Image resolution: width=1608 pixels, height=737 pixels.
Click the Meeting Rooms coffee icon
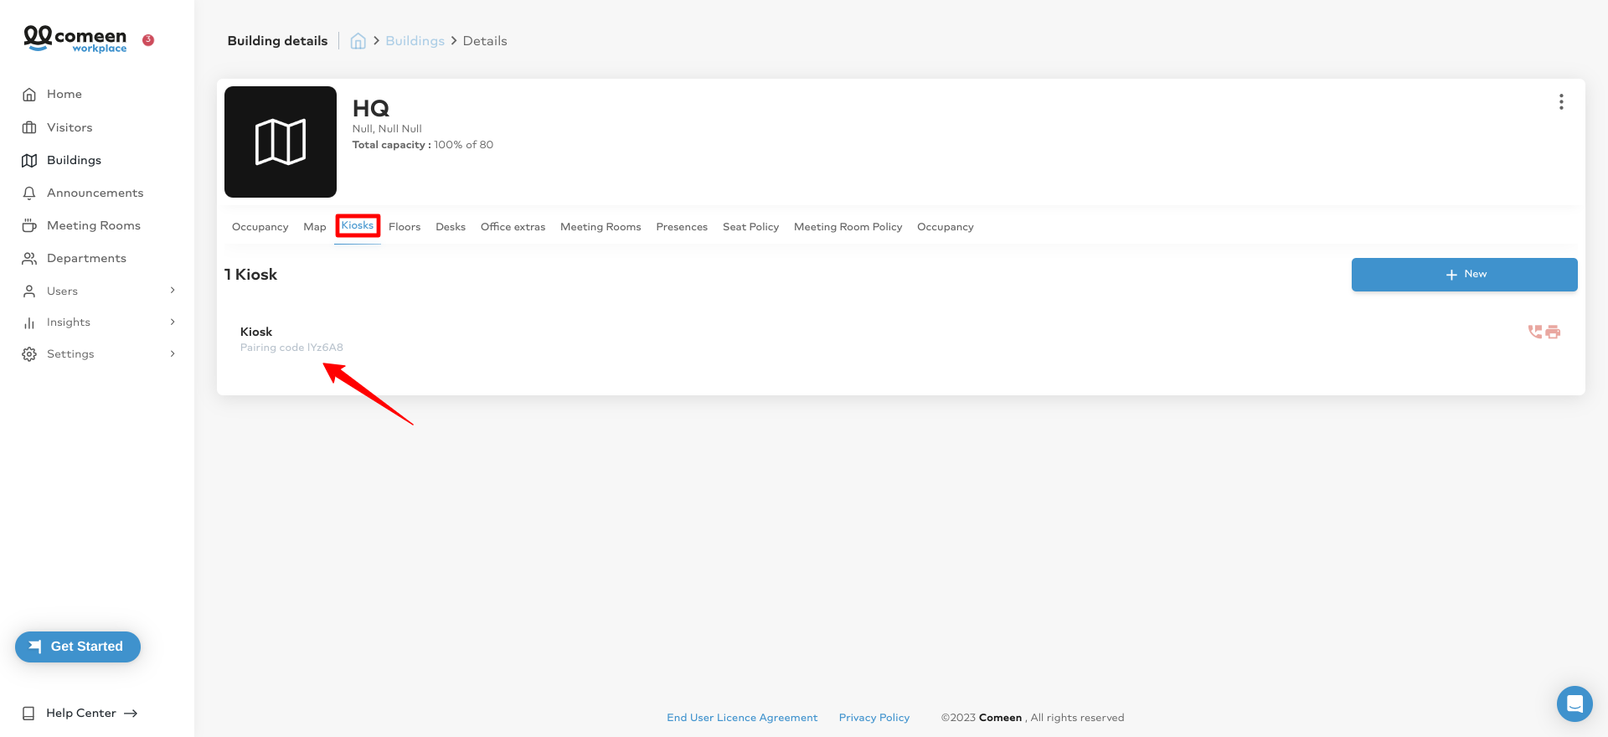click(x=29, y=225)
